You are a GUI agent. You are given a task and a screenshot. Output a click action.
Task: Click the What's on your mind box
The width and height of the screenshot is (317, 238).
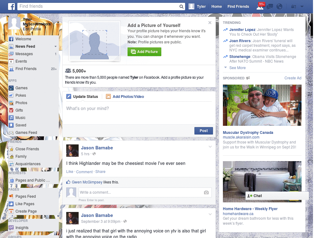(139, 113)
